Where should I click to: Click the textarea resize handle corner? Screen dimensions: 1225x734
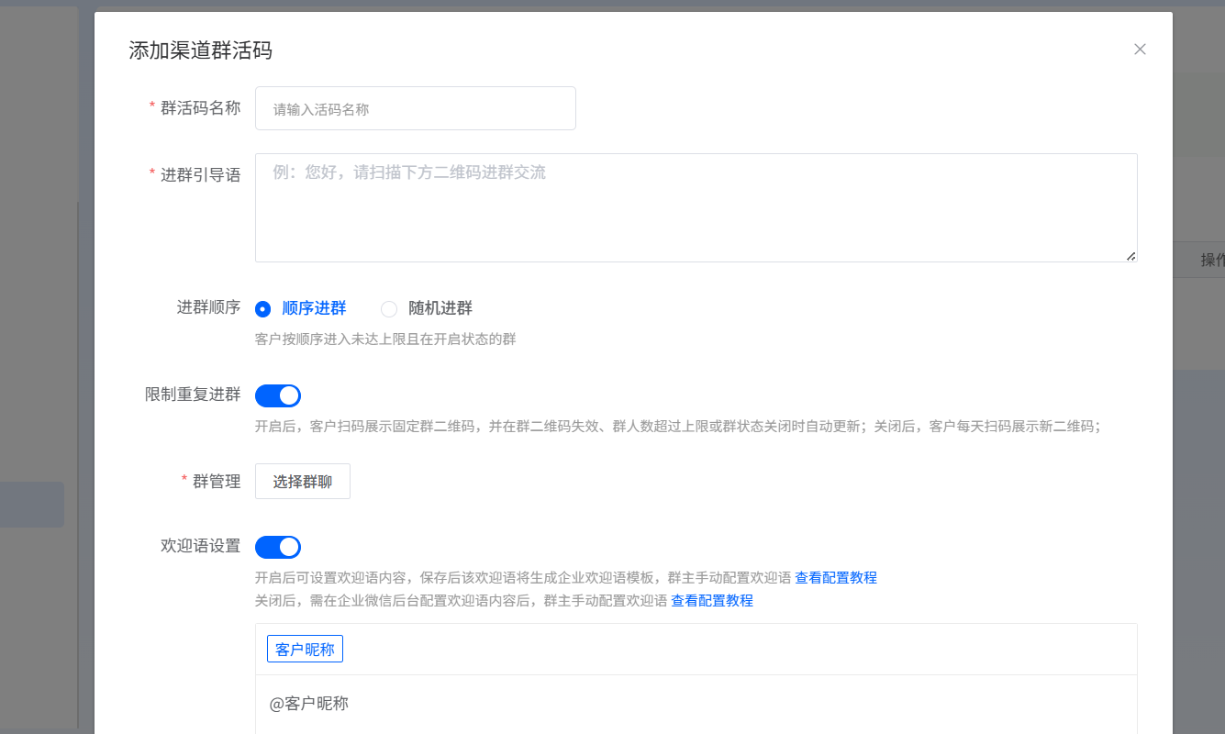pyautogui.click(x=1130, y=256)
